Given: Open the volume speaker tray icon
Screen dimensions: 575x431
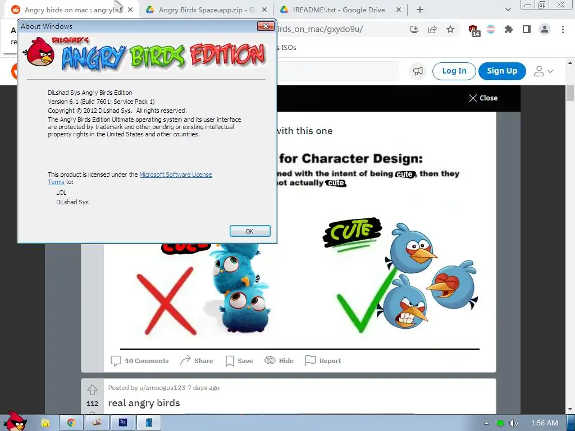Looking at the screenshot, I should coord(514,423).
